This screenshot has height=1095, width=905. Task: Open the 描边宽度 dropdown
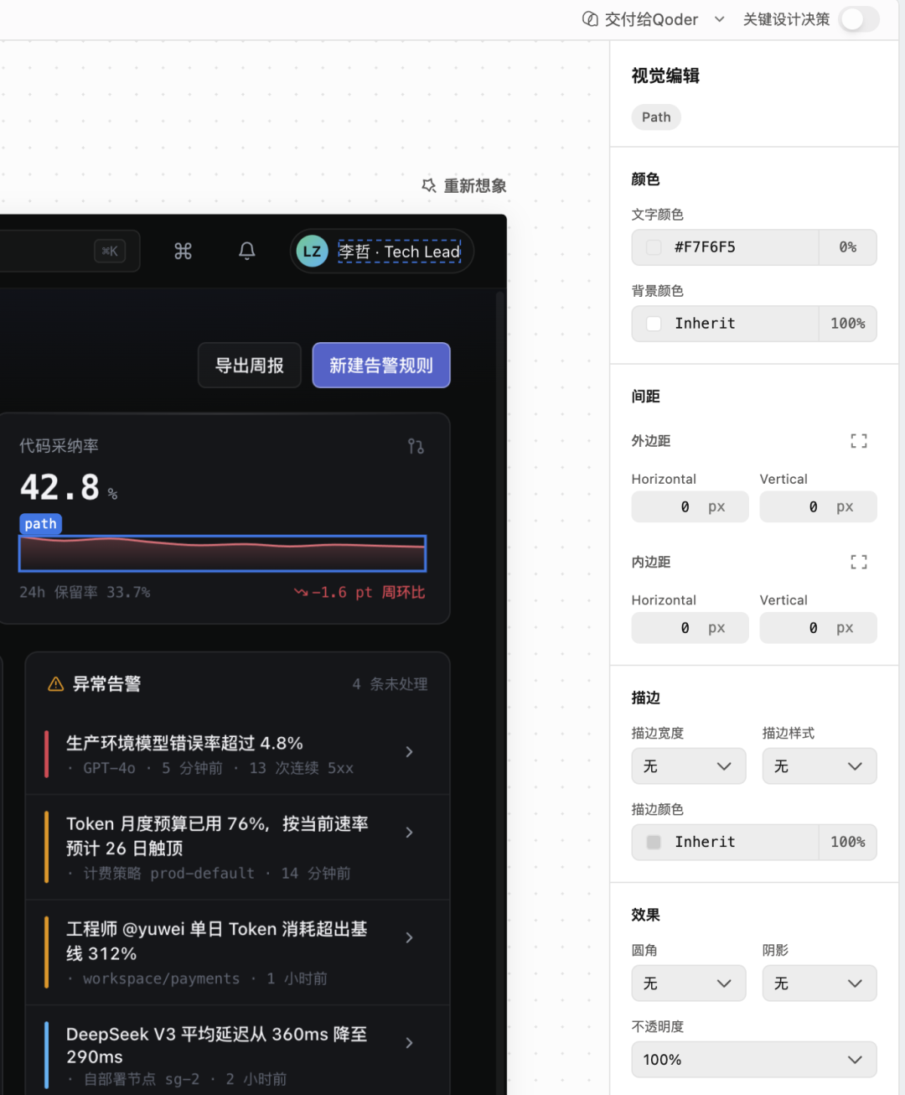click(689, 766)
